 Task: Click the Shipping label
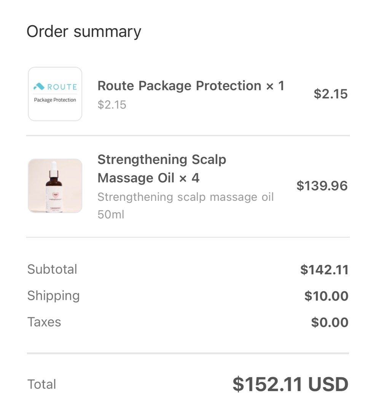coord(53,296)
